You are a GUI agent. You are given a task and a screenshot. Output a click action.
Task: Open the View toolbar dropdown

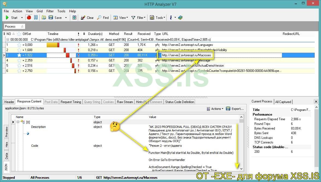coord(120,17)
